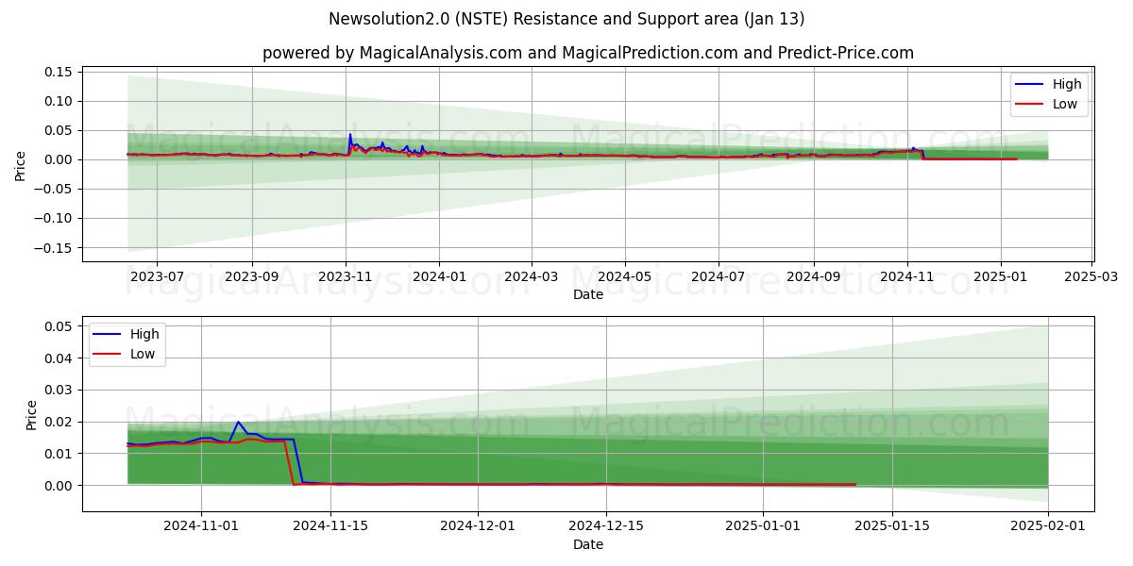The width and height of the screenshot is (1133, 566).
Task: Click the '2024-03' date tick label
Action: 531,277
